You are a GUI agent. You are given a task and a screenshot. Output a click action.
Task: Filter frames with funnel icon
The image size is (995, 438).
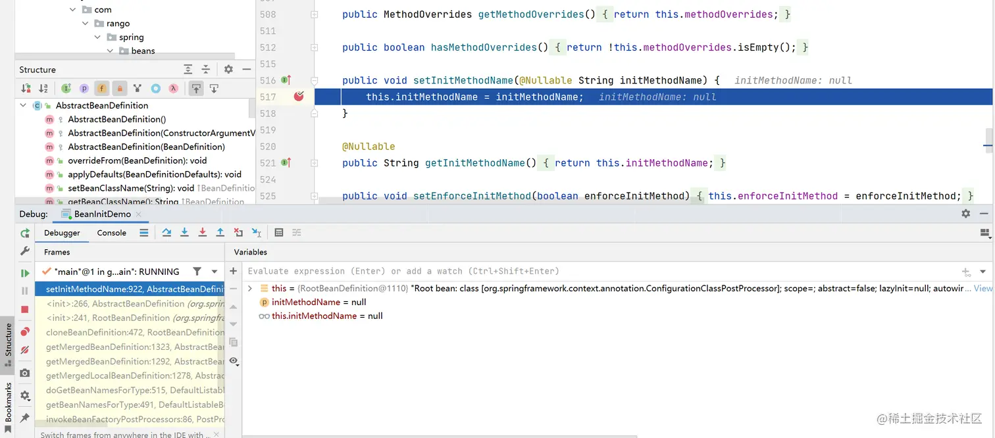tap(197, 271)
